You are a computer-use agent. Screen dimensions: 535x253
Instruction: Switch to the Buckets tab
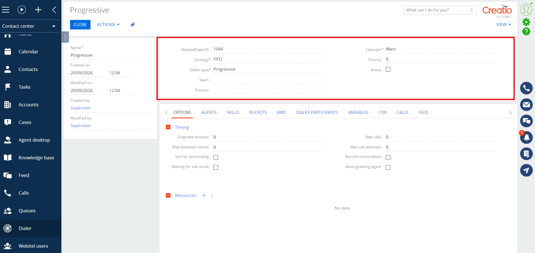(258, 112)
